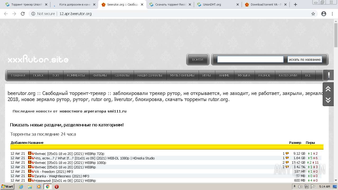The height and width of the screenshot is (190, 338).
Task: Open МУЛЬТФИЛЬМЫ menu item
Action: 182,75
